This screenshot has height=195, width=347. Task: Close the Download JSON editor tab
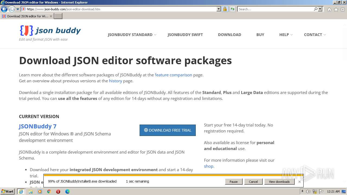coord(51,16)
